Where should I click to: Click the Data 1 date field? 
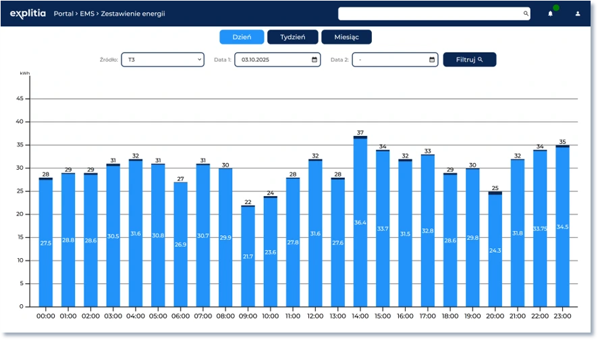pyautogui.click(x=271, y=59)
